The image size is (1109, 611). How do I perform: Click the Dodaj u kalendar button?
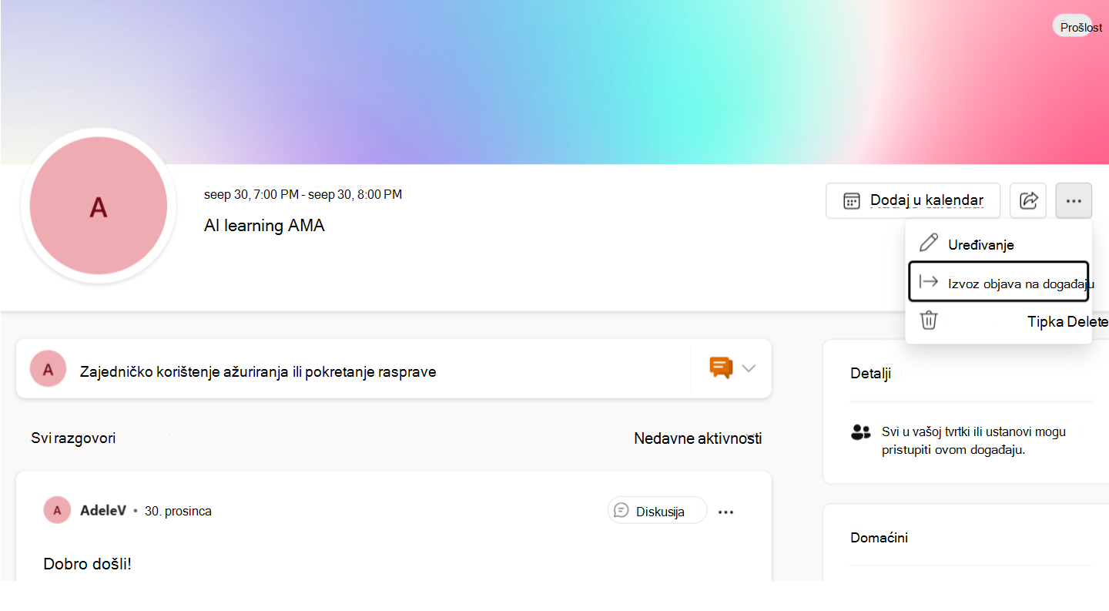pyautogui.click(x=913, y=201)
